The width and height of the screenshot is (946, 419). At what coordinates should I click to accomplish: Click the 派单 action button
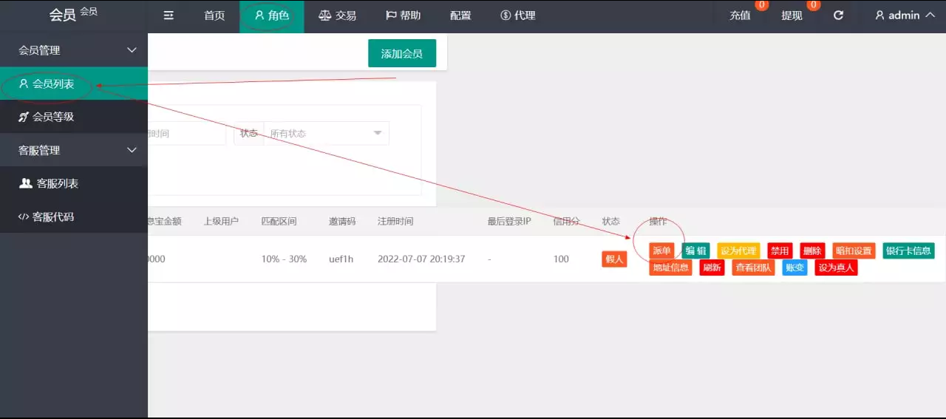661,251
